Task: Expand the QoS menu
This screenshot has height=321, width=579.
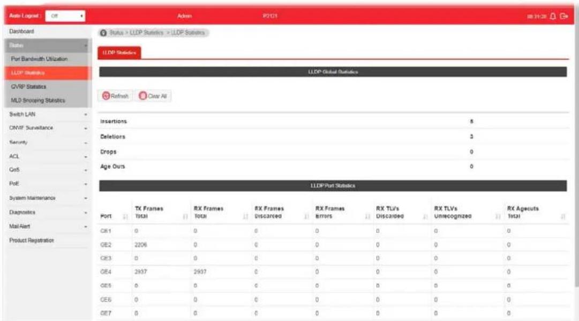Action: (48, 170)
